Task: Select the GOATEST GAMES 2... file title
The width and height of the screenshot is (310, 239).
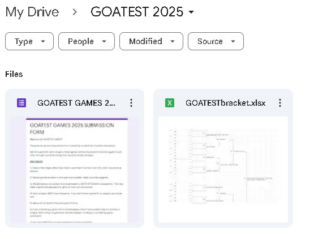Action: tap(76, 103)
